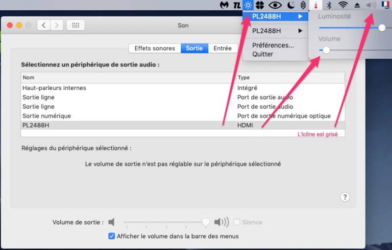Click the Volume de sortie slider thumb
This screenshot has height=250, width=392.
pos(206,222)
